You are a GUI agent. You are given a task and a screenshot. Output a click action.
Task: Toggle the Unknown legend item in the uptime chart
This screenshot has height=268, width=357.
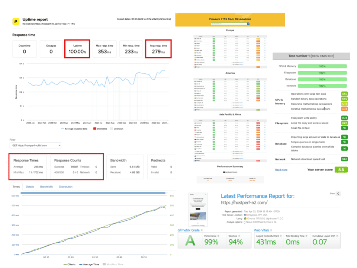click(117, 129)
